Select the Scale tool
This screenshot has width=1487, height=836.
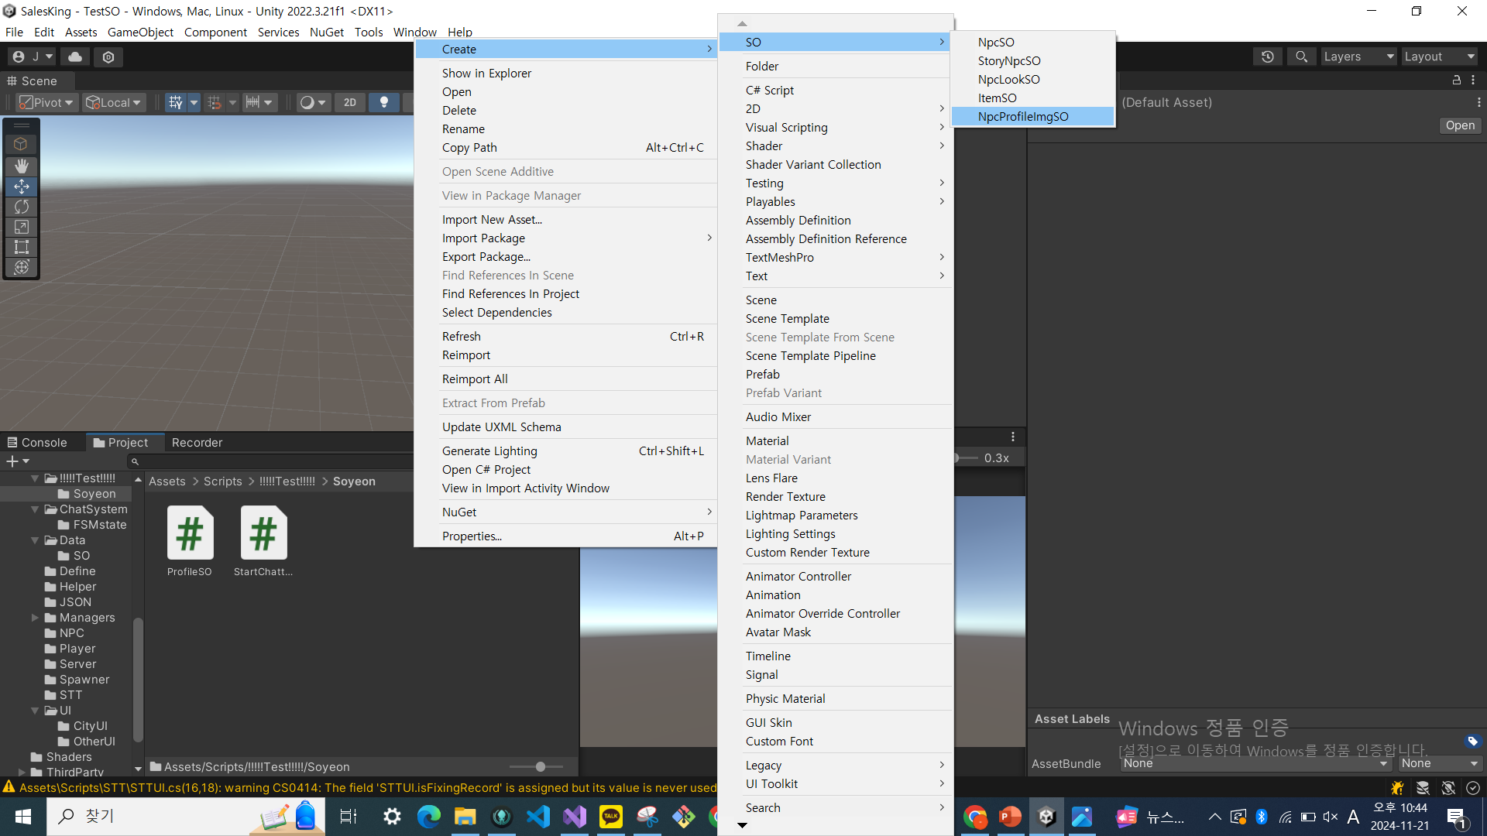[21, 227]
